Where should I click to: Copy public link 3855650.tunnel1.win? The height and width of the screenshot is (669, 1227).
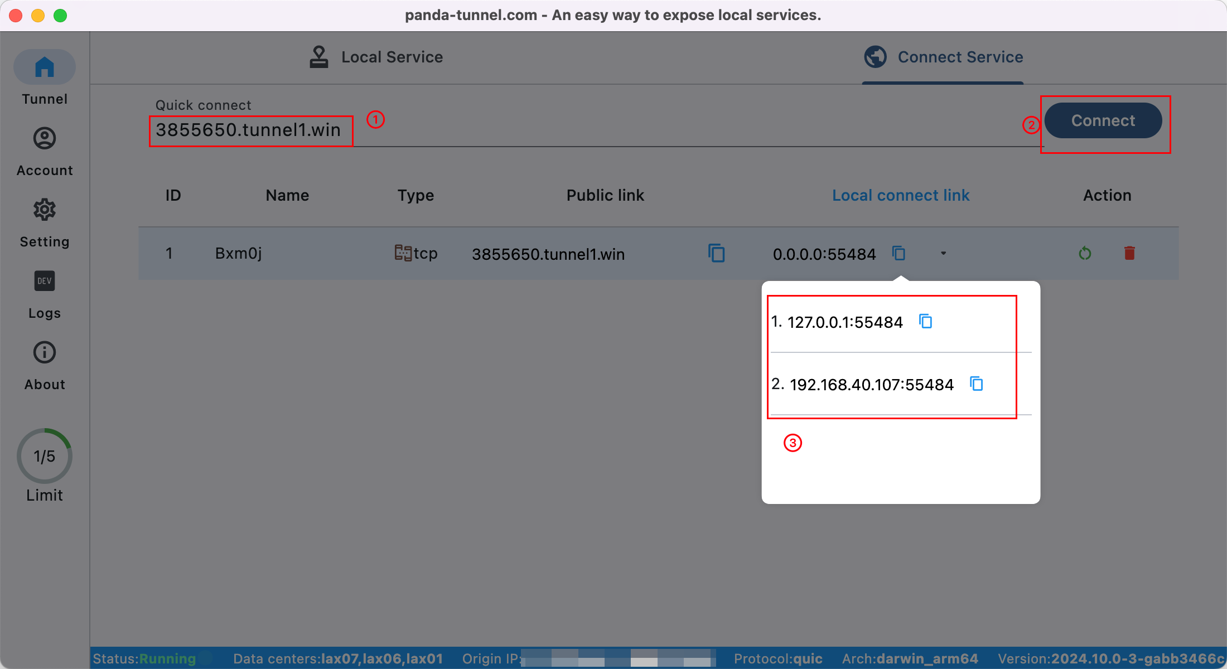[x=715, y=253]
